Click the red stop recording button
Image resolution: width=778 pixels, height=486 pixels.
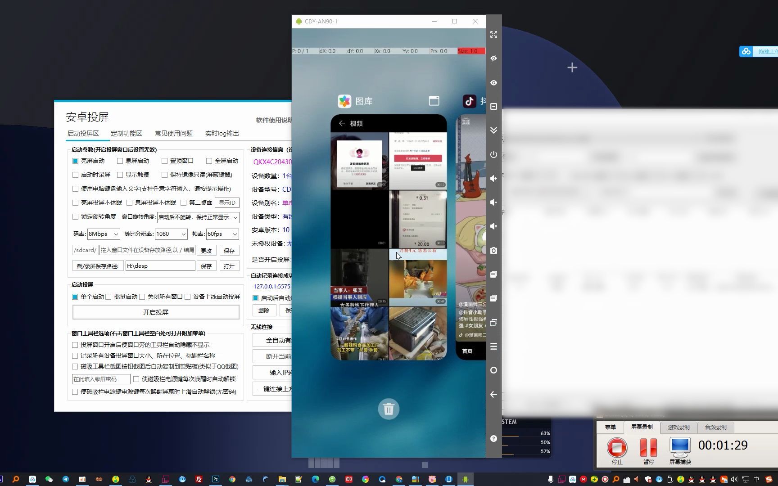tap(617, 448)
